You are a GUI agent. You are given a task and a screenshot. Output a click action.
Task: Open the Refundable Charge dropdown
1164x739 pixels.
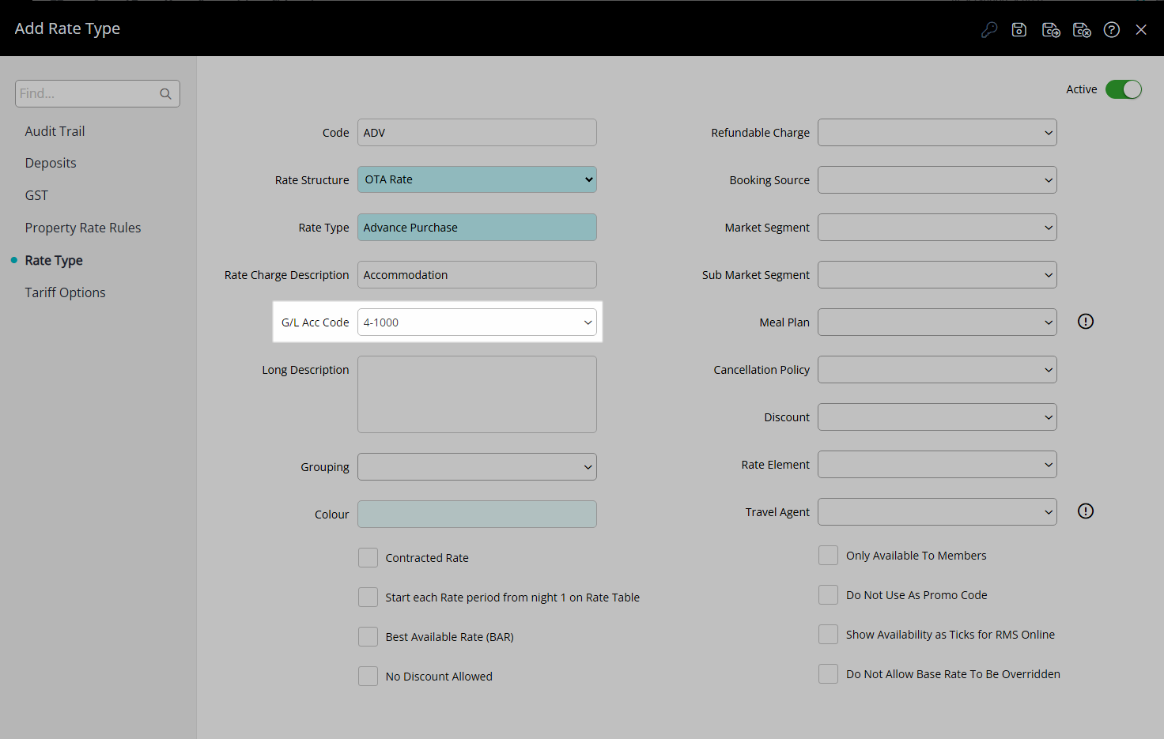tap(937, 133)
